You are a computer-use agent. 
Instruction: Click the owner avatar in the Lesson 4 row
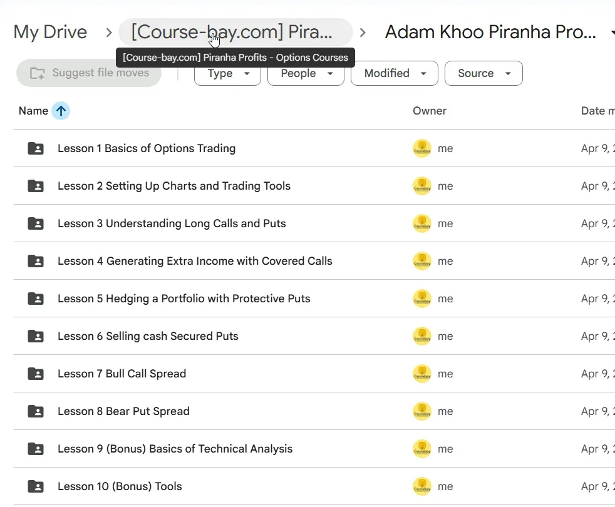(422, 261)
